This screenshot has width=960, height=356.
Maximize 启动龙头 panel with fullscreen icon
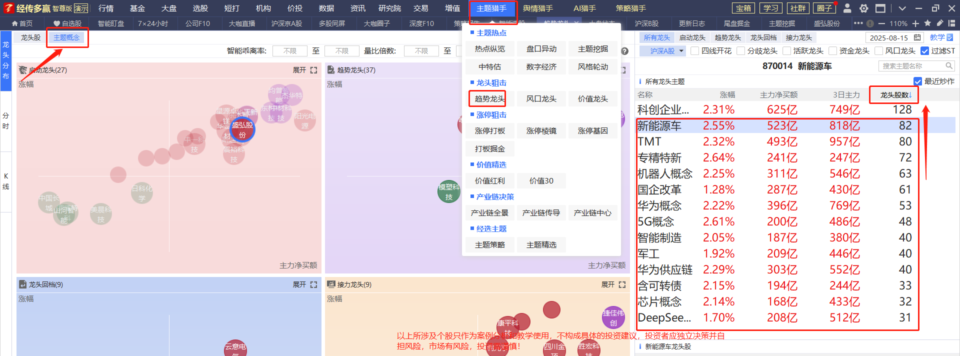(313, 70)
